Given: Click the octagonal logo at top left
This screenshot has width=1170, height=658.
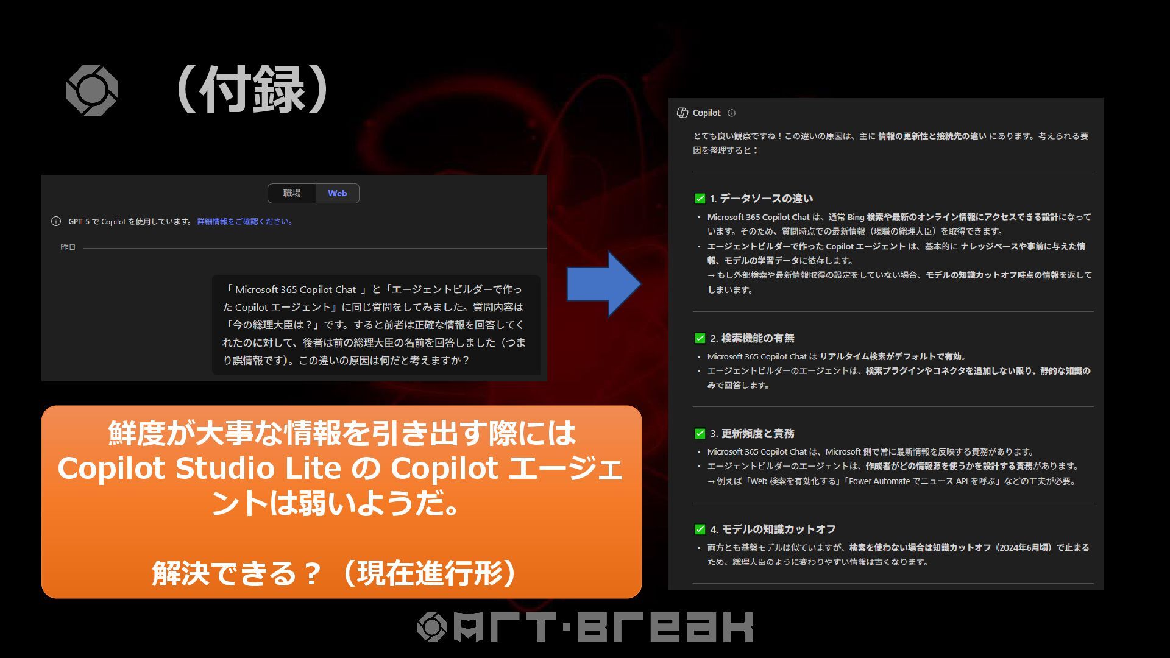Looking at the screenshot, I should tap(92, 90).
